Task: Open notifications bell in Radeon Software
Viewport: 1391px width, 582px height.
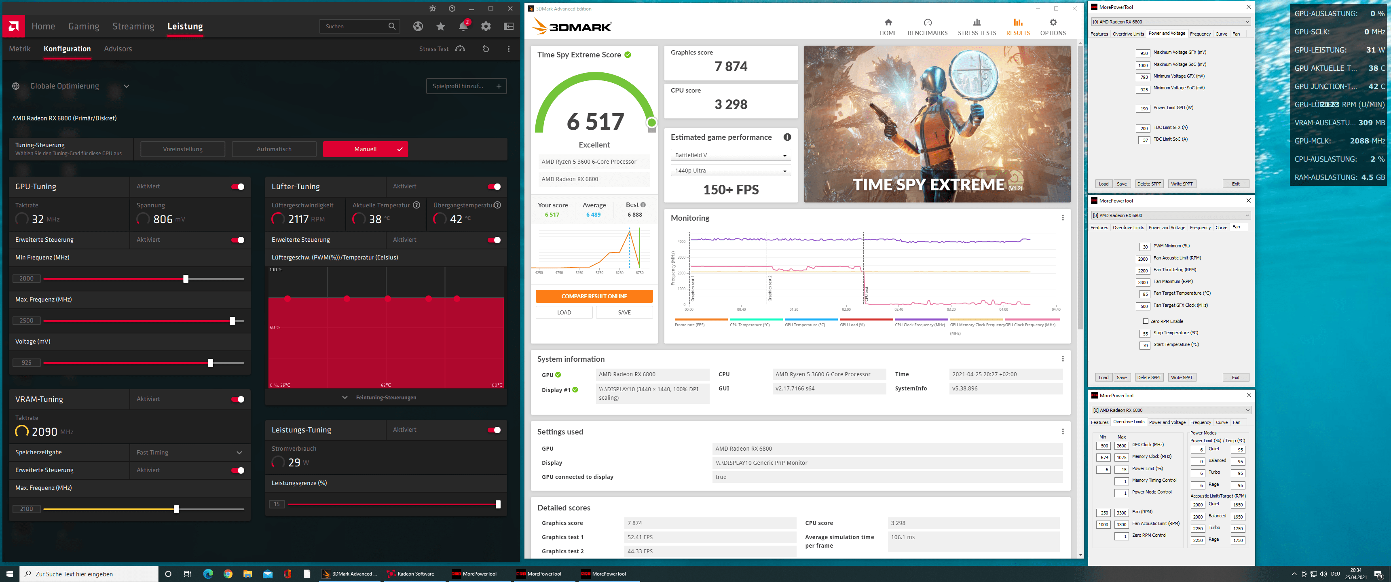Action: pyautogui.click(x=463, y=26)
